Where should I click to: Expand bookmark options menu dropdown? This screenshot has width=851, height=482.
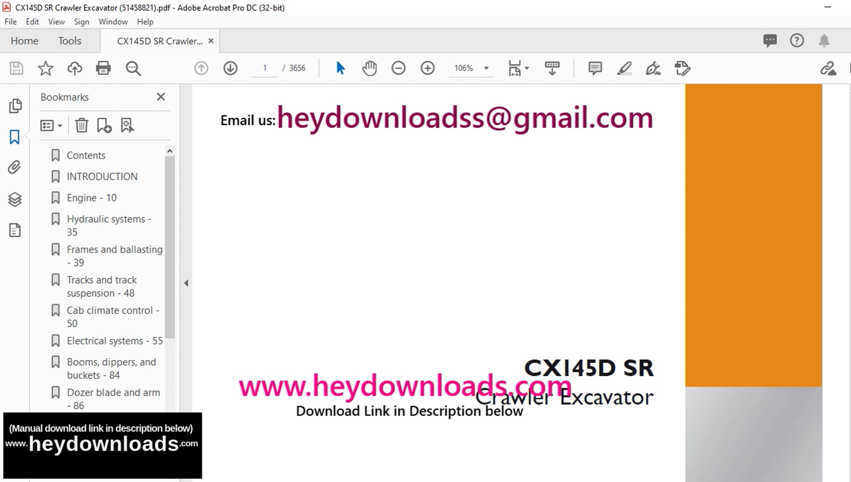coord(51,125)
